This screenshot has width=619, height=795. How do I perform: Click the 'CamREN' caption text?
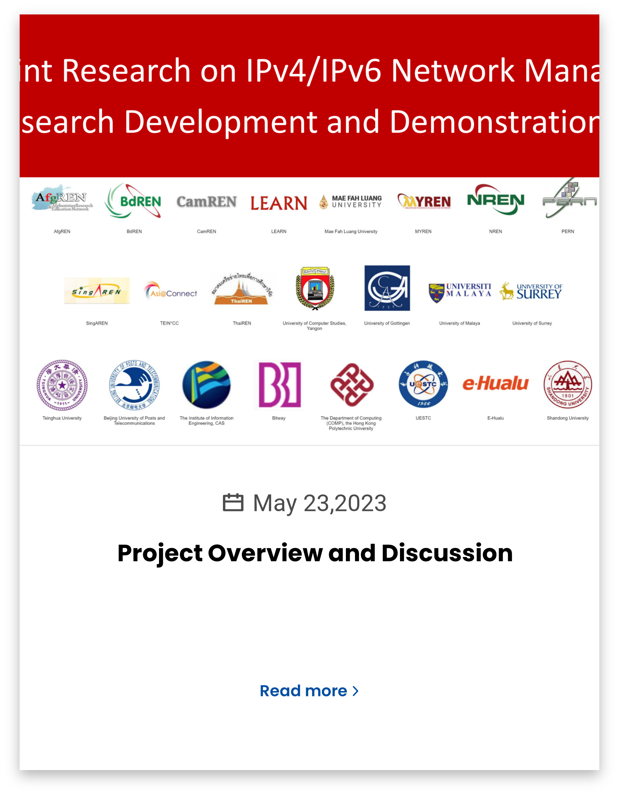pyautogui.click(x=206, y=232)
